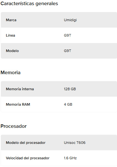Viewport: 117px width, 167px height.
Task: Click the Características generales heading
Action: pos(29,4)
